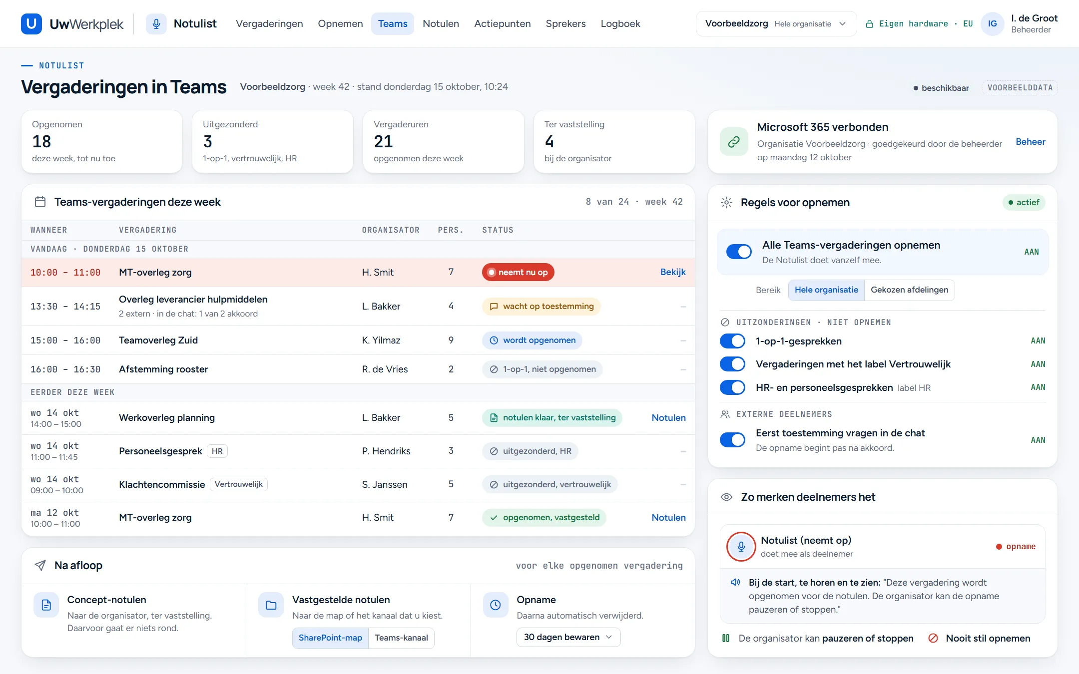Viewport: 1079px width, 674px height.
Task: Click the red-ringed Notulist microphone avatar
Action: (x=741, y=546)
